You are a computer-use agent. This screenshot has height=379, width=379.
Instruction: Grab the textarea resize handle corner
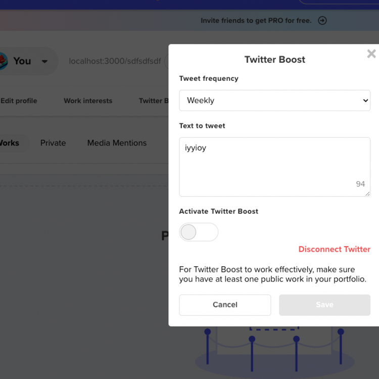coord(368,194)
